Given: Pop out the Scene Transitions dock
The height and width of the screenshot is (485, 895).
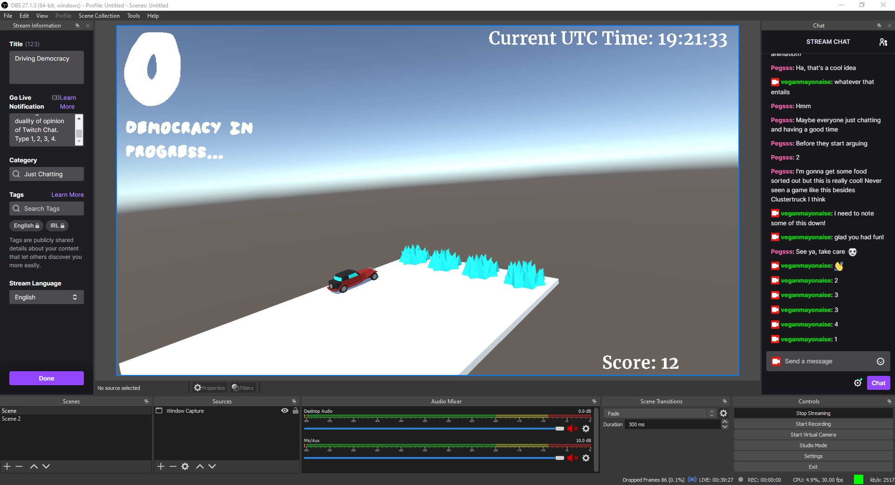Looking at the screenshot, I should pos(725,402).
